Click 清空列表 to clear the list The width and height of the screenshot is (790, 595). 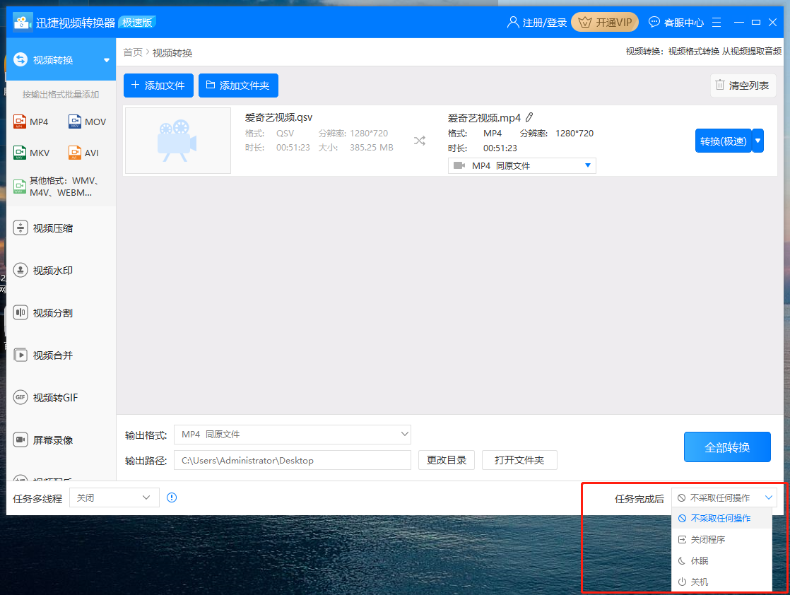click(743, 86)
